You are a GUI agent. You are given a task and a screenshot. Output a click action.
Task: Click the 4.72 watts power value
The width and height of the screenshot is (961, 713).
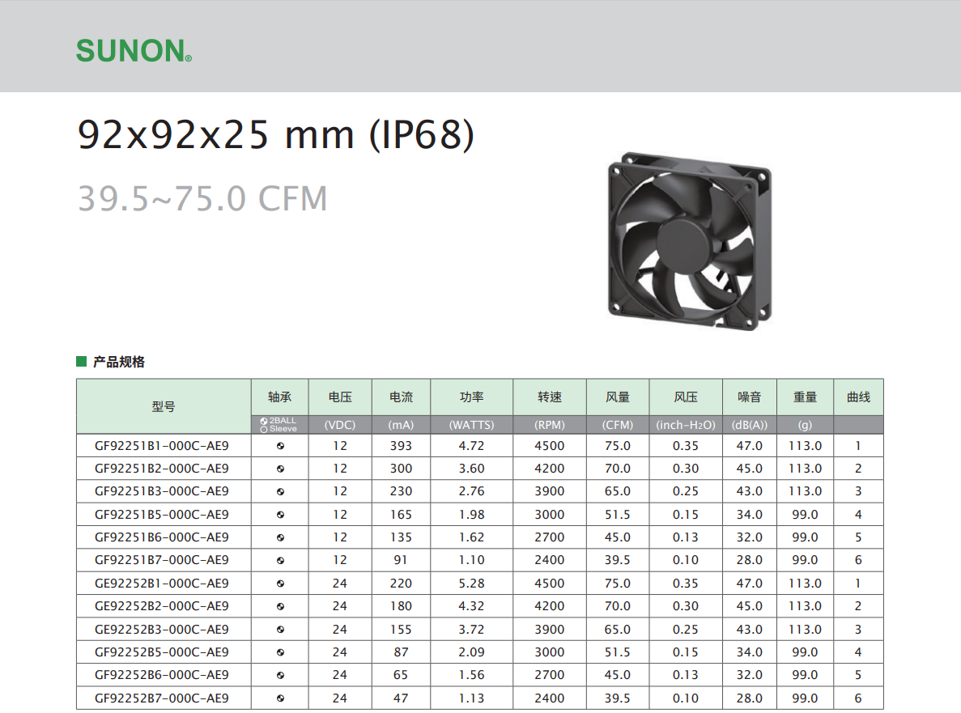coord(472,446)
